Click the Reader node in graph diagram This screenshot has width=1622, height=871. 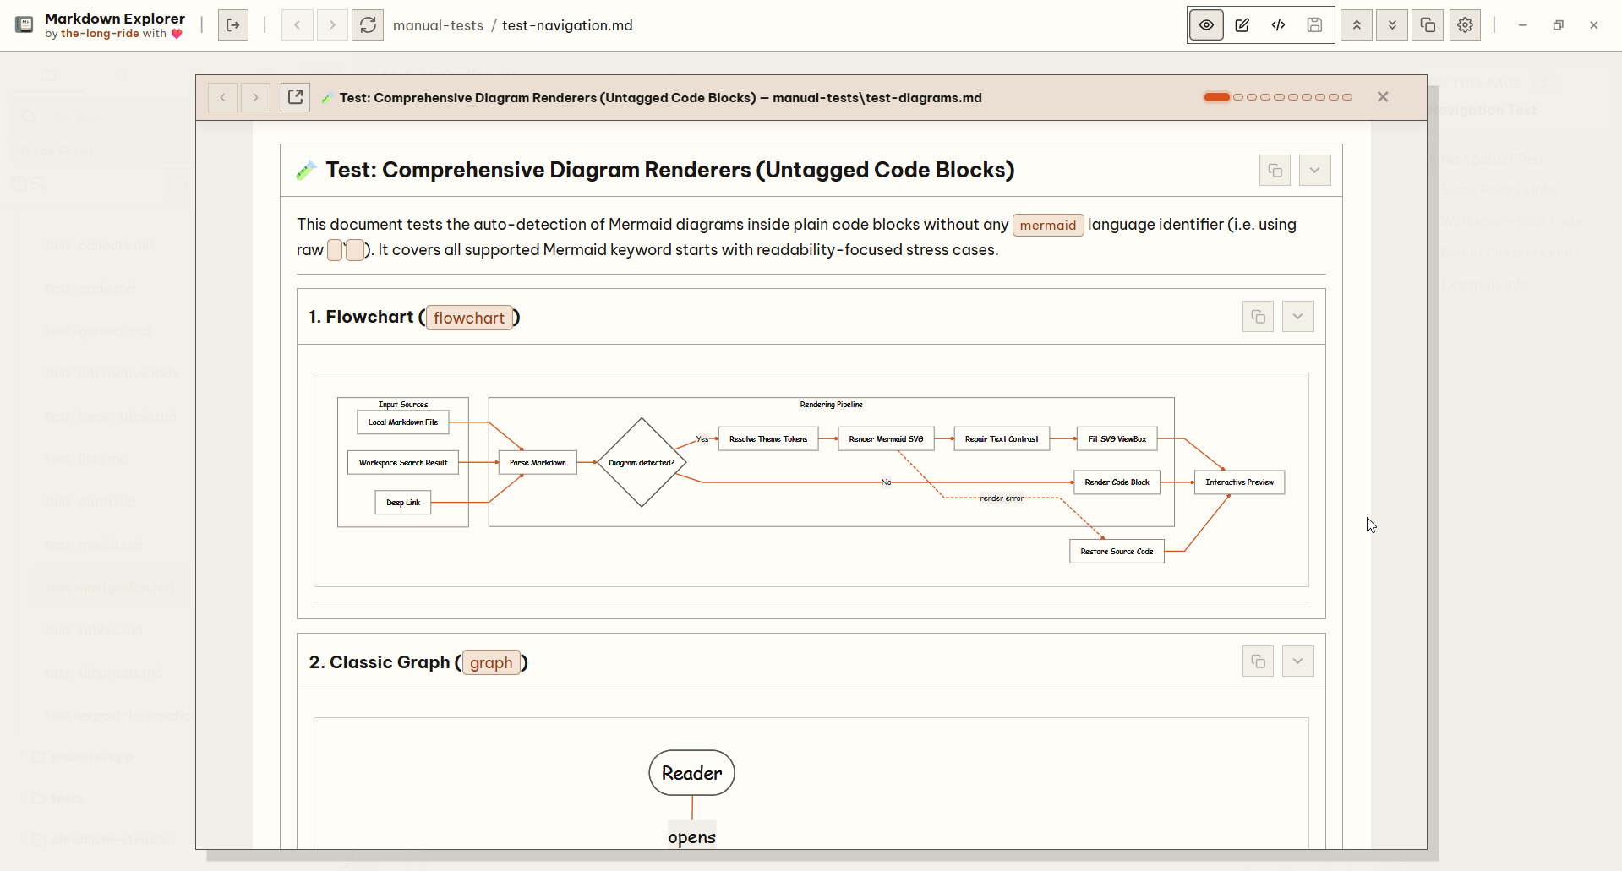click(691, 773)
